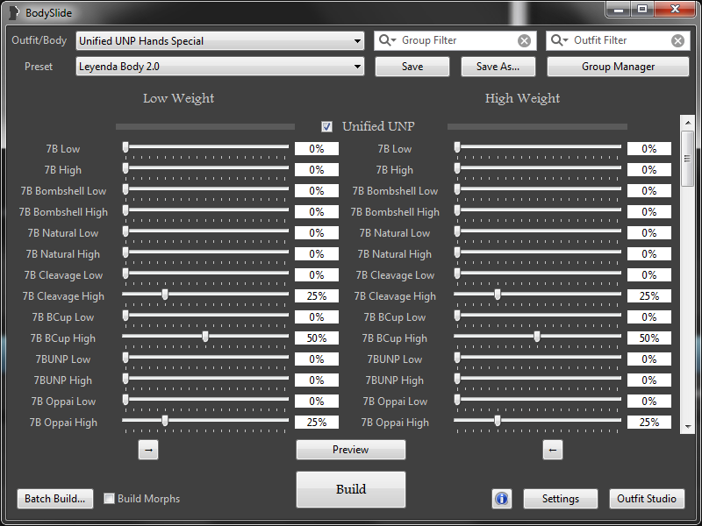Clear the Outfit Filter search field
This screenshot has height=526, width=702.
click(x=677, y=40)
